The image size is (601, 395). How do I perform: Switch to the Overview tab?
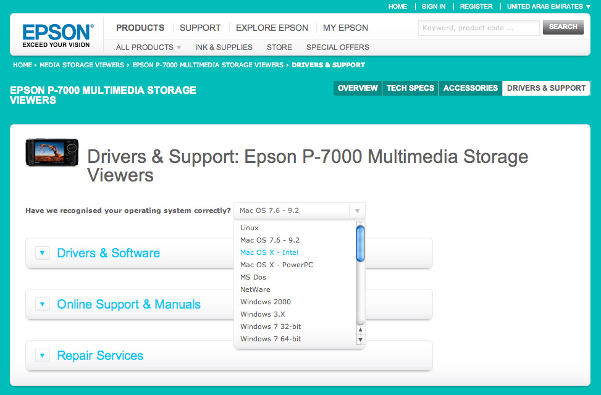tap(358, 88)
